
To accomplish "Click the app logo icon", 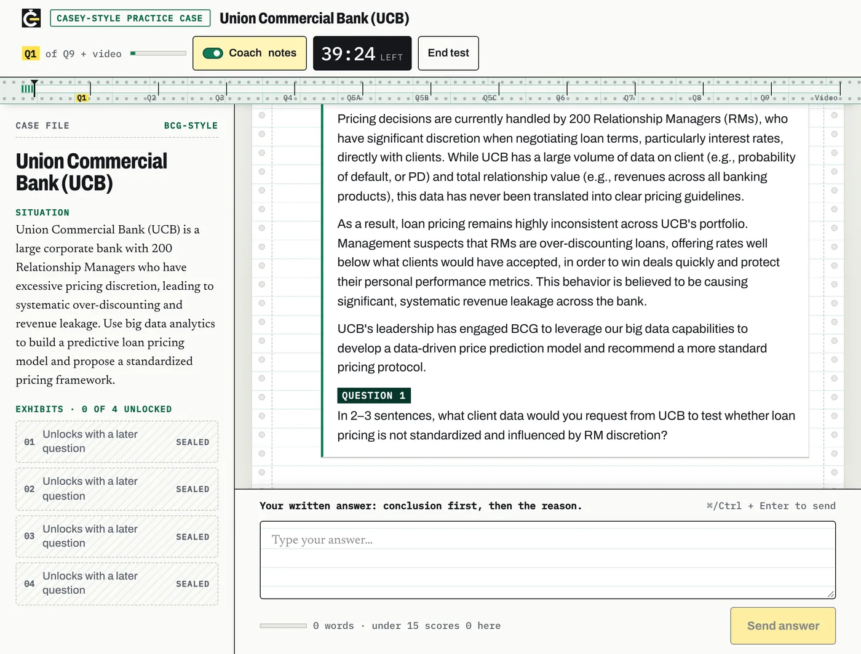I will tap(31, 18).
